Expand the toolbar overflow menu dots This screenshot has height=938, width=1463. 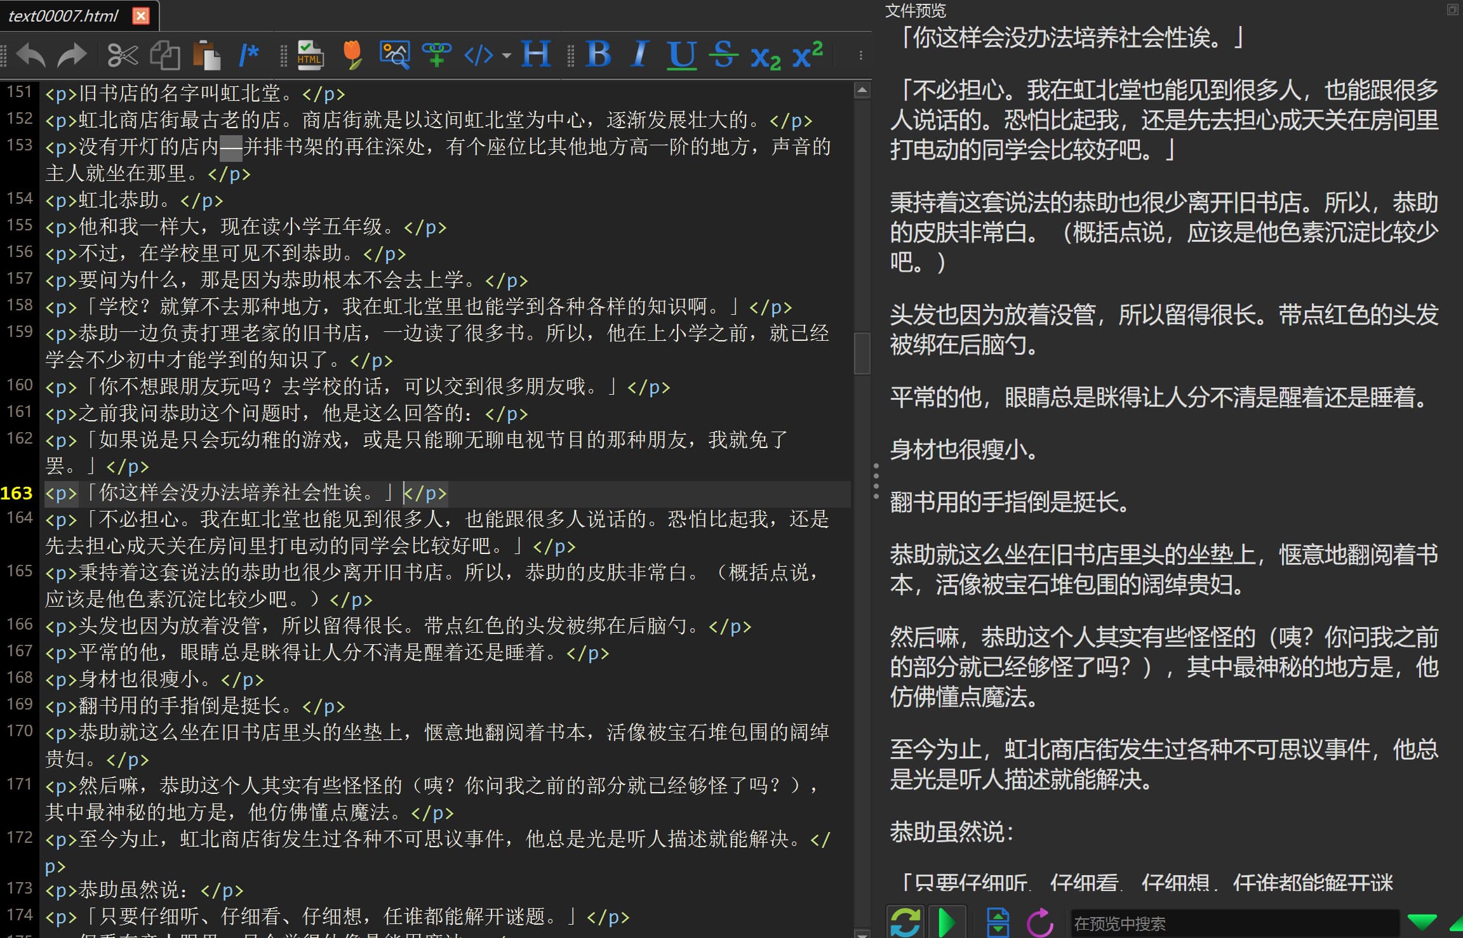(x=860, y=56)
